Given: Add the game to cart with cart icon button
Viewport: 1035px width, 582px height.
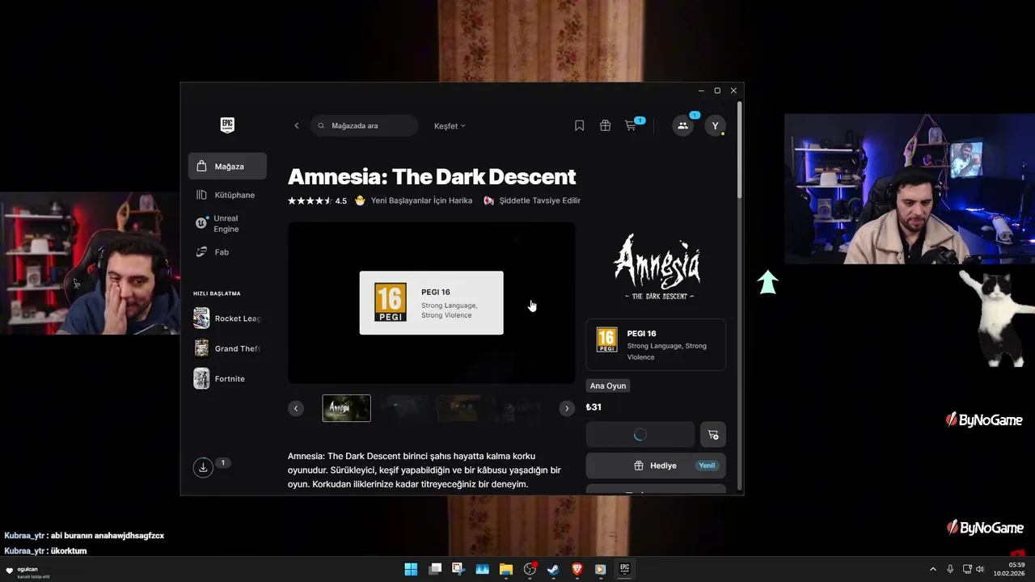Looking at the screenshot, I should (713, 435).
